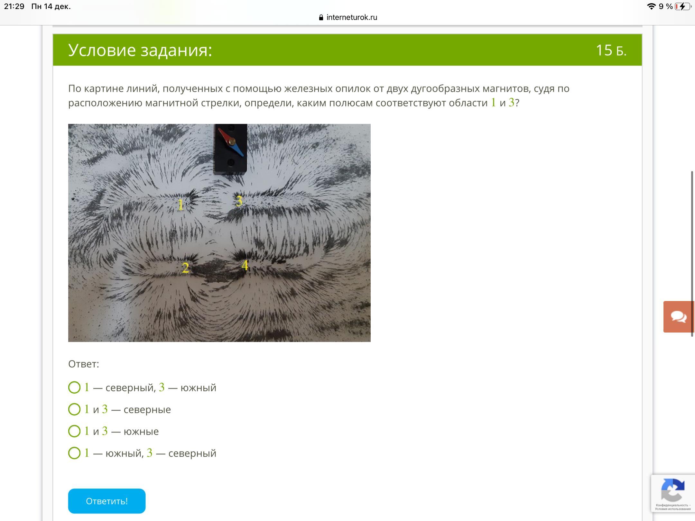The height and width of the screenshot is (521, 695).
Task: Click the 'Ответить!' submit button
Action: pyautogui.click(x=107, y=501)
